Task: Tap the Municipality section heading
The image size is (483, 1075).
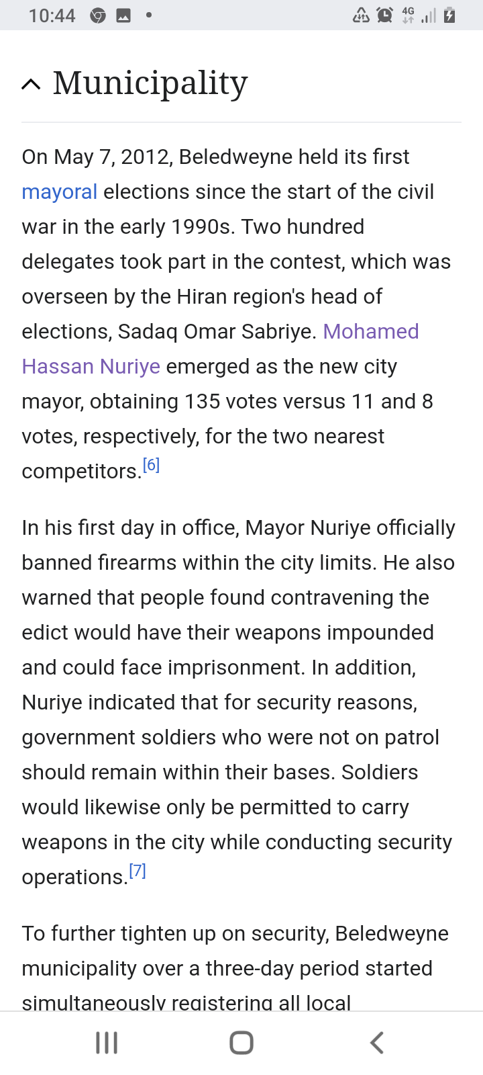Action: 150,83
